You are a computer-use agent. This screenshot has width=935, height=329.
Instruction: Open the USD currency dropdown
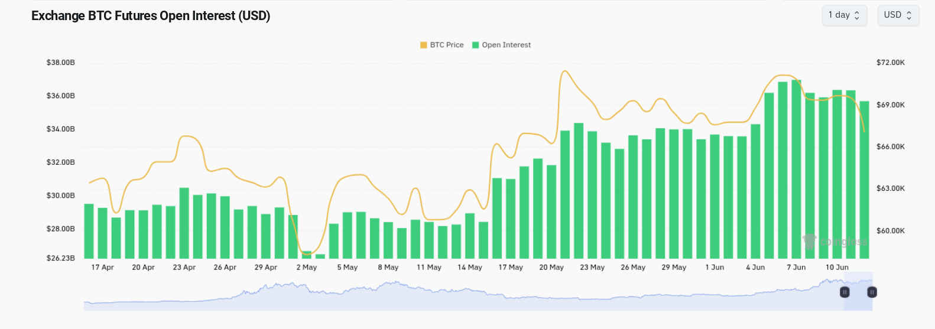coord(898,15)
